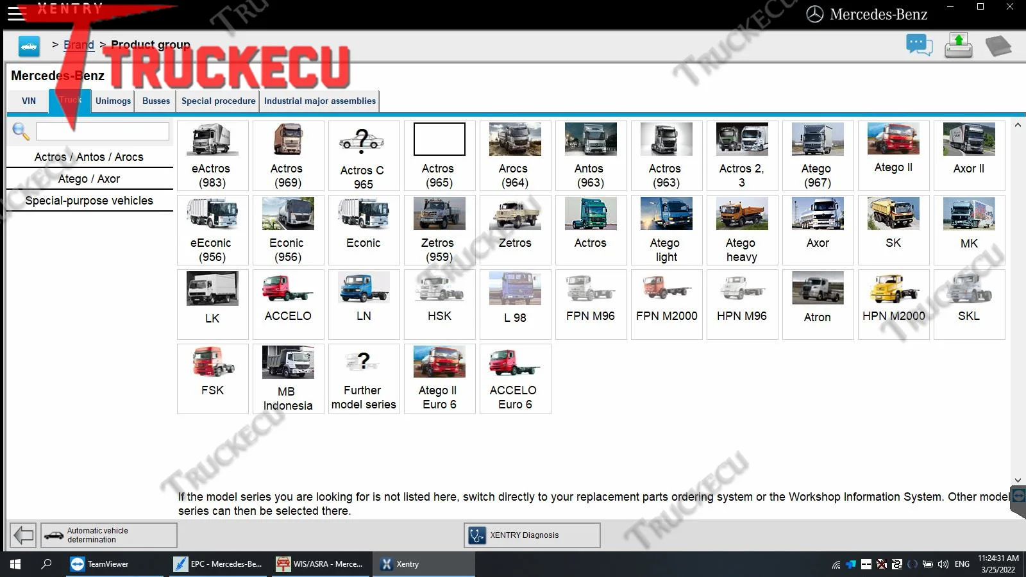Select the eEconic (956) tile
This screenshot has height=577, width=1026.
[212, 230]
